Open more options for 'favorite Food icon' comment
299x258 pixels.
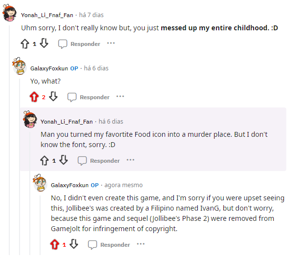[x=130, y=160]
